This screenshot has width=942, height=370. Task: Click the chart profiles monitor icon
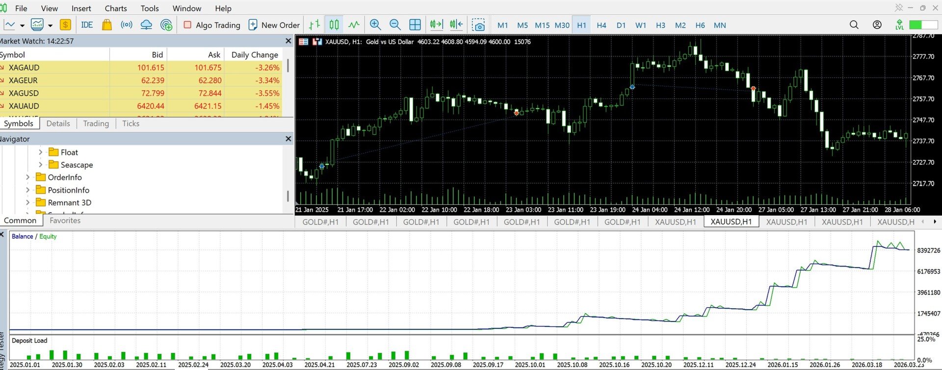point(37,25)
